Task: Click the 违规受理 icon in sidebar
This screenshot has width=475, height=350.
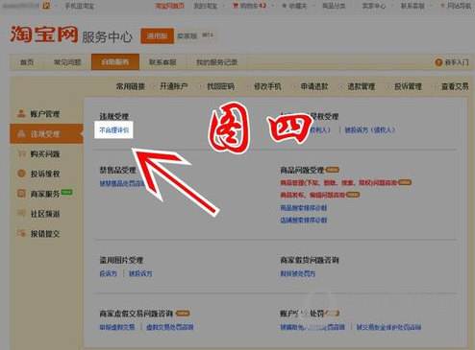Action: click(21, 133)
